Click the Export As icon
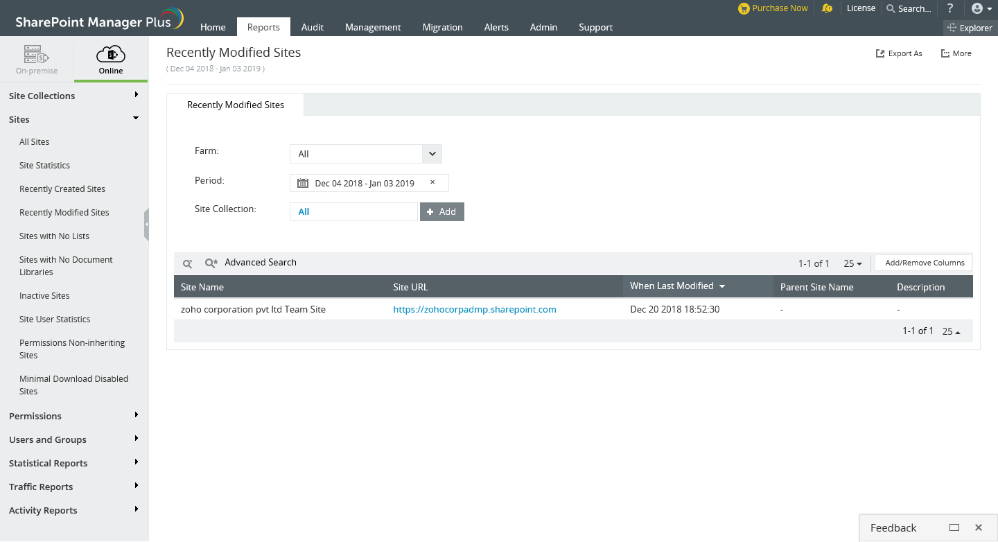The height and width of the screenshot is (542, 998). 880,53
